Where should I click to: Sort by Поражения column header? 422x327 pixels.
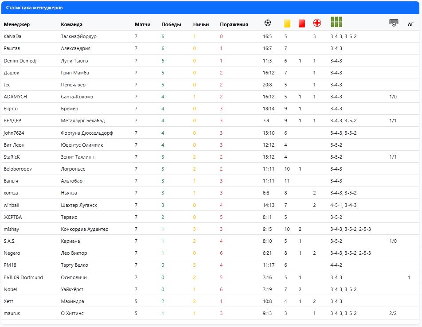coord(234,25)
